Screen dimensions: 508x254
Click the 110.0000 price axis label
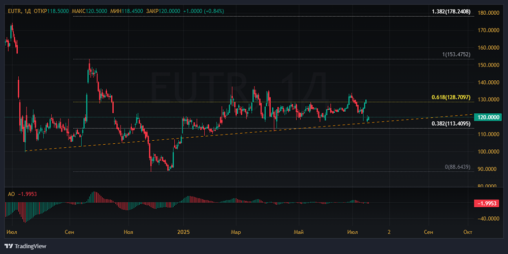click(487, 134)
